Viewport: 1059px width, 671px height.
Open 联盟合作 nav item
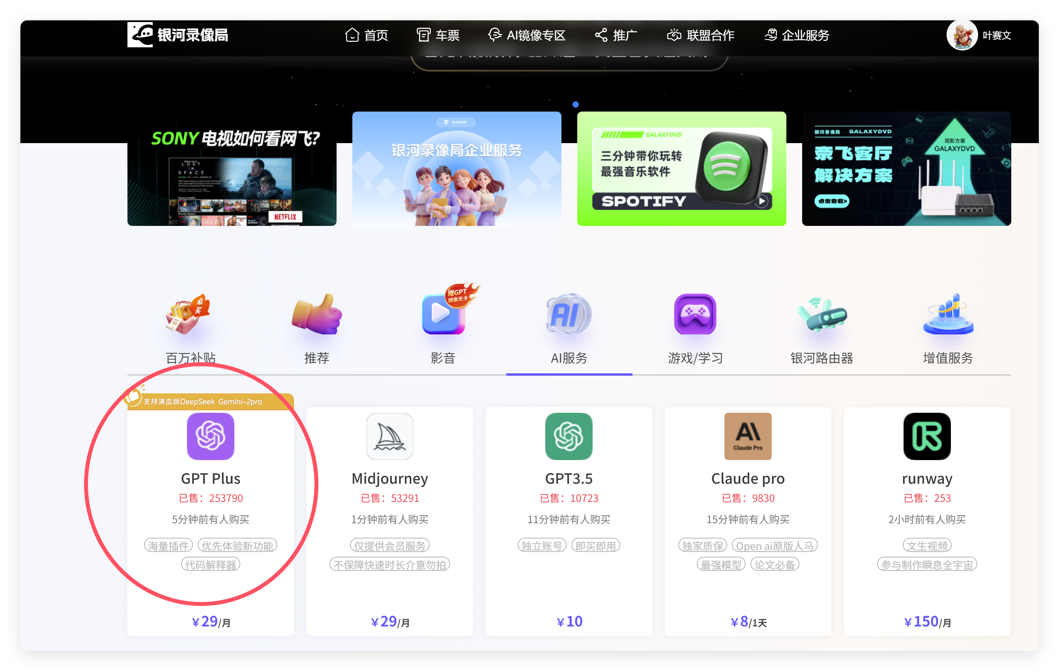pyautogui.click(x=701, y=35)
